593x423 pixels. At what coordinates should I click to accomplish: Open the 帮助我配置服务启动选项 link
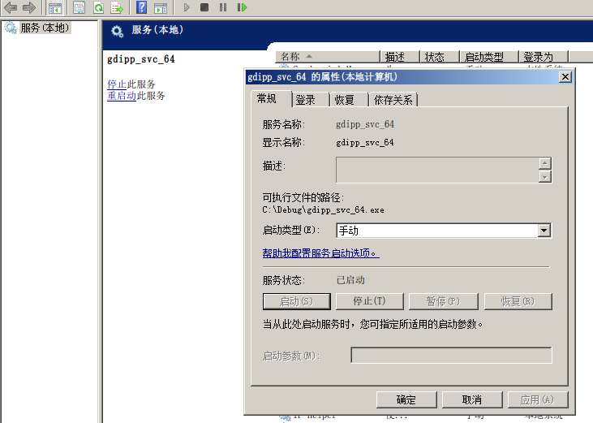coord(320,253)
